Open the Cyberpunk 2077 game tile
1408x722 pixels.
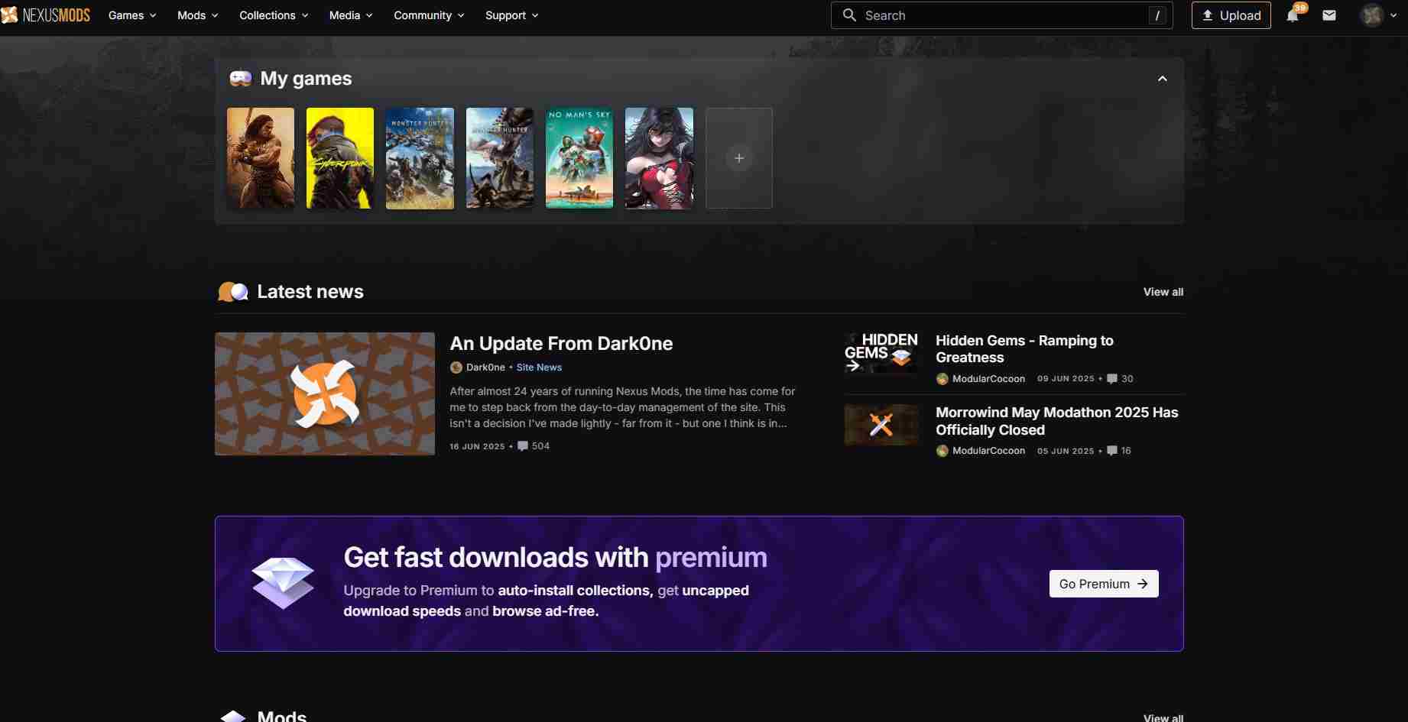pos(340,158)
